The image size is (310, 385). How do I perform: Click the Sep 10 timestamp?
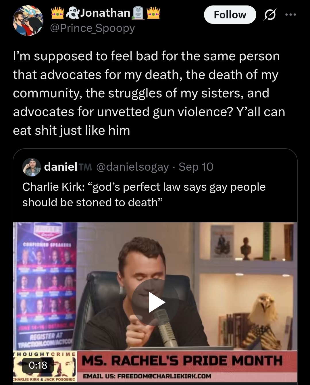coord(196,167)
